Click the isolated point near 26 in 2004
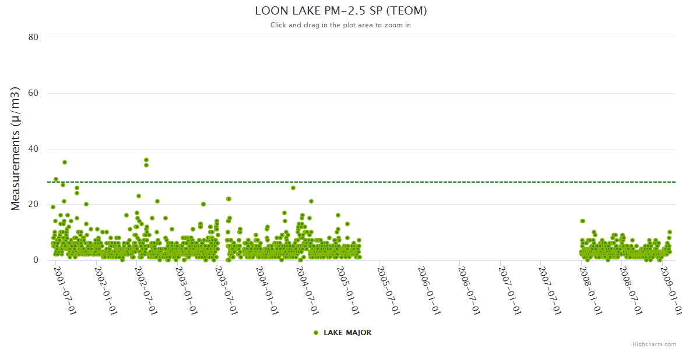 pyautogui.click(x=293, y=188)
